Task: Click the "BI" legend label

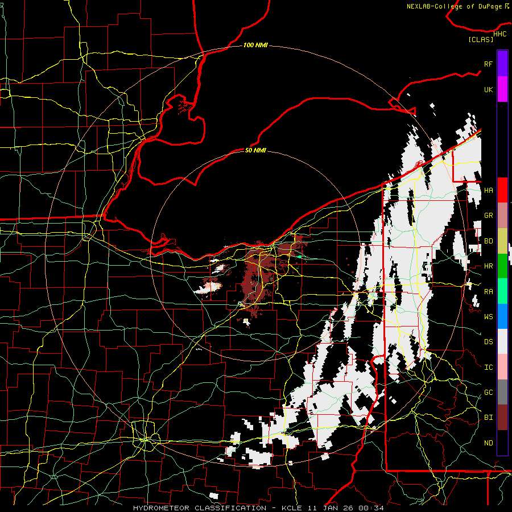Action: pos(488,418)
